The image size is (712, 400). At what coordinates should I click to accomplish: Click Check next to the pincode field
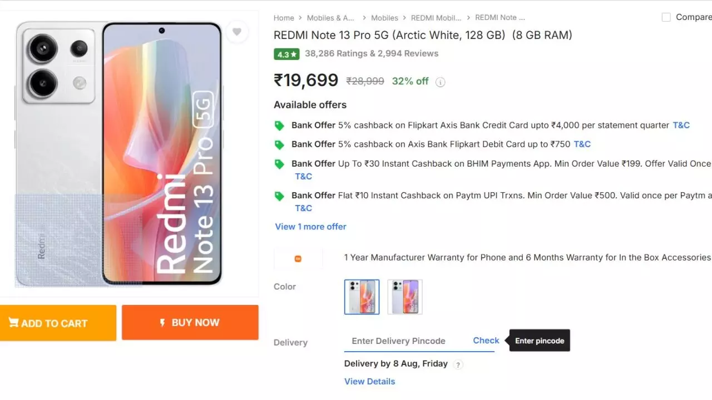coord(486,341)
